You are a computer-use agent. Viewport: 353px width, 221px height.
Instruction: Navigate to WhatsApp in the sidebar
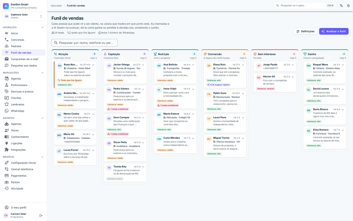point(23,111)
